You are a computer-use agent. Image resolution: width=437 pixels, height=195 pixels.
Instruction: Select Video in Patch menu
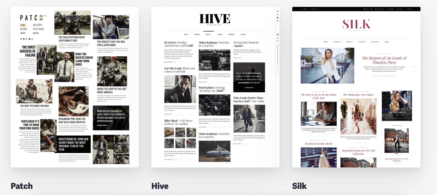23,33
